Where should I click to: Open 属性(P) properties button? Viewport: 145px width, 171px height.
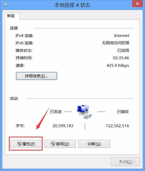point(26,144)
